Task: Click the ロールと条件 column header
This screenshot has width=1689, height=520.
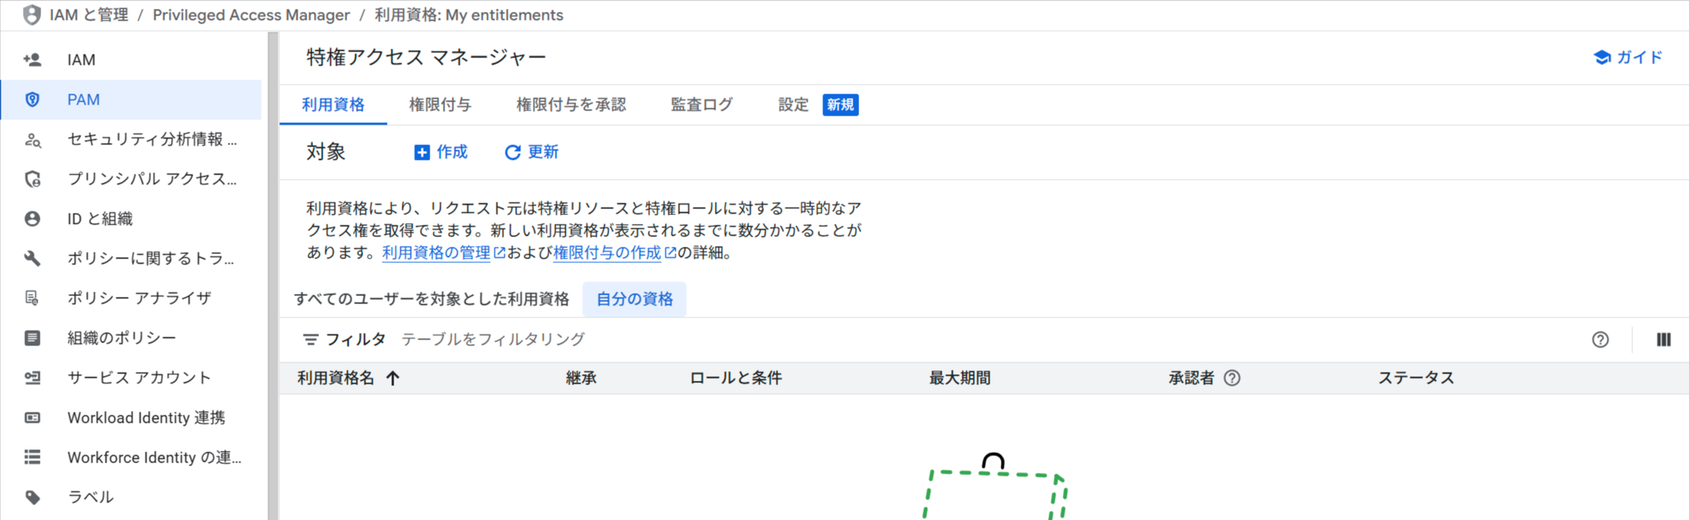Action: pyautogui.click(x=735, y=378)
